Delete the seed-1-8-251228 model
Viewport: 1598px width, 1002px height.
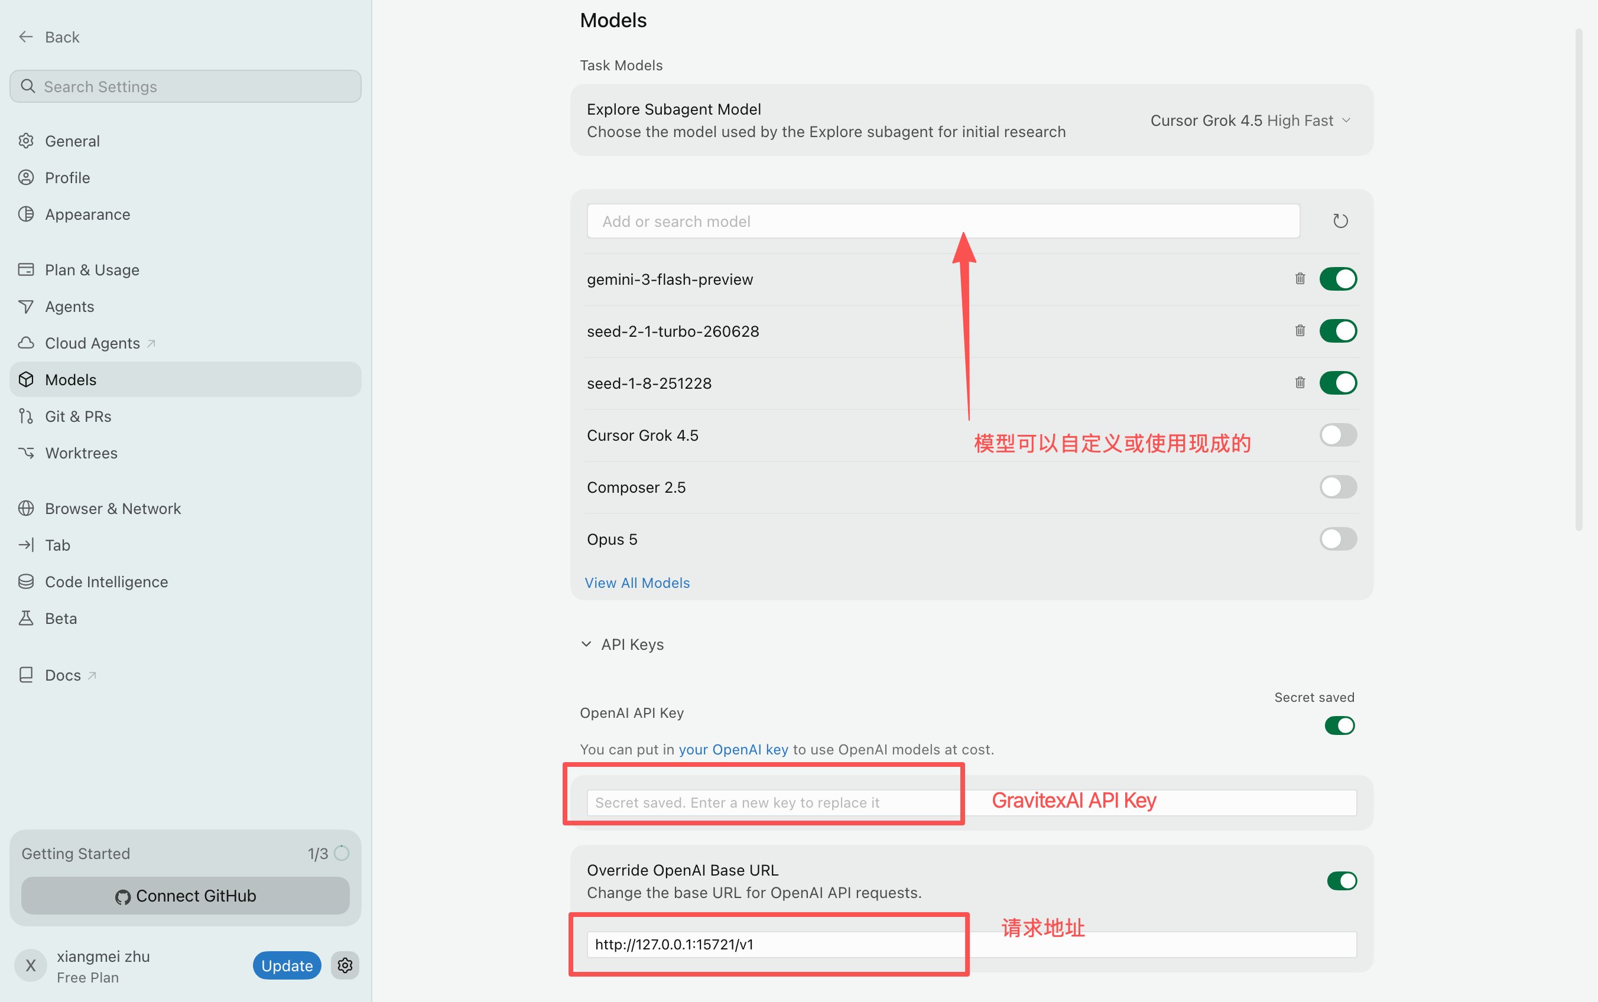[x=1300, y=382]
